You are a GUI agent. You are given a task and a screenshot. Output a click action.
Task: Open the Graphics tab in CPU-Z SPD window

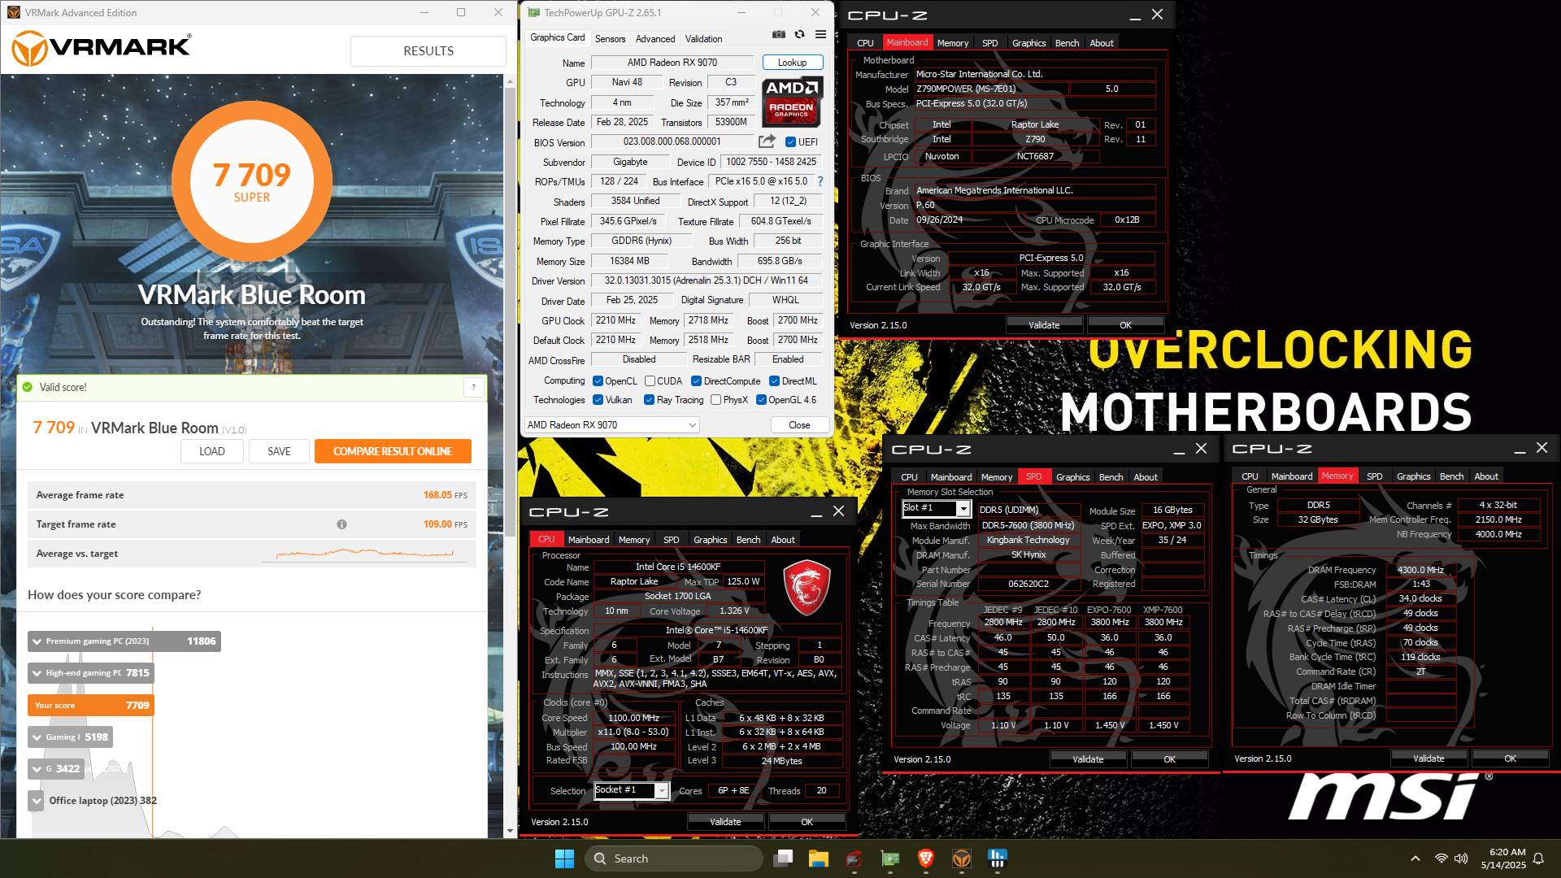click(x=1072, y=477)
